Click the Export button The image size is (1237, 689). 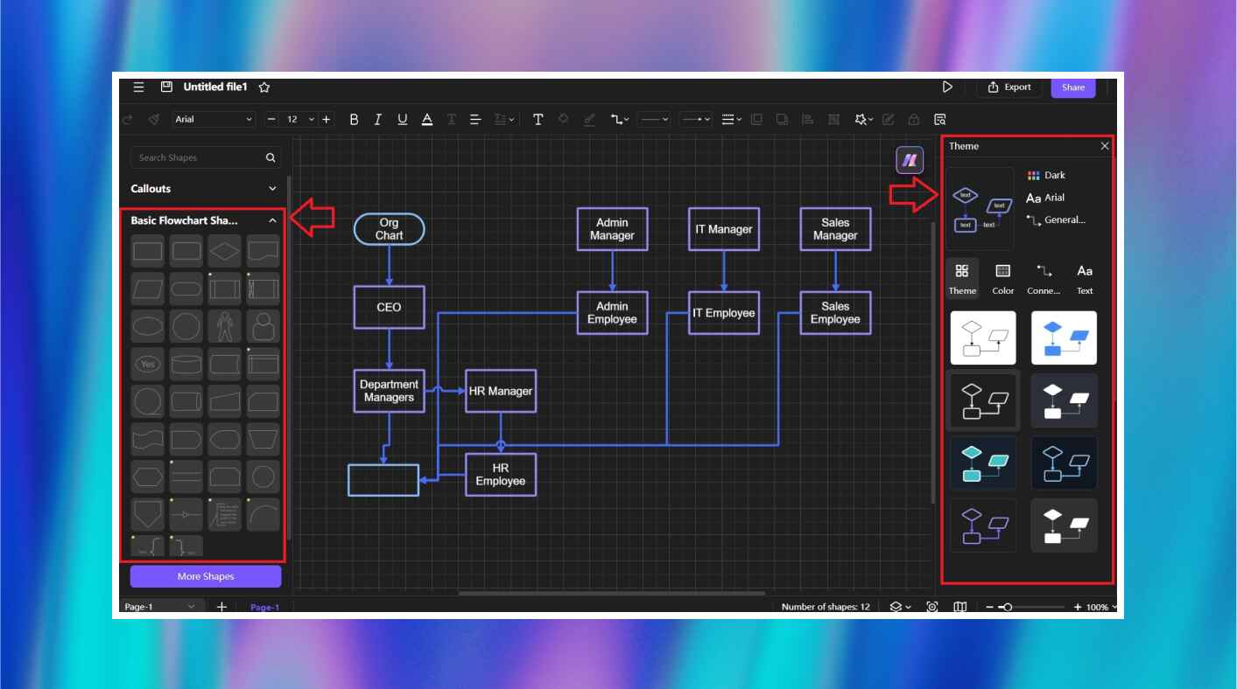pyautogui.click(x=1009, y=87)
